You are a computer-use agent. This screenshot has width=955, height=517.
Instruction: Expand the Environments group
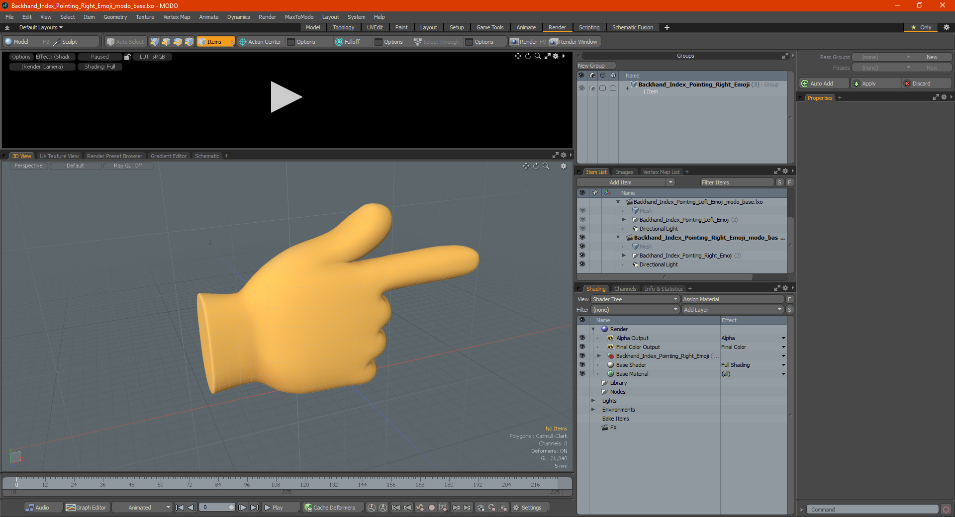click(593, 410)
